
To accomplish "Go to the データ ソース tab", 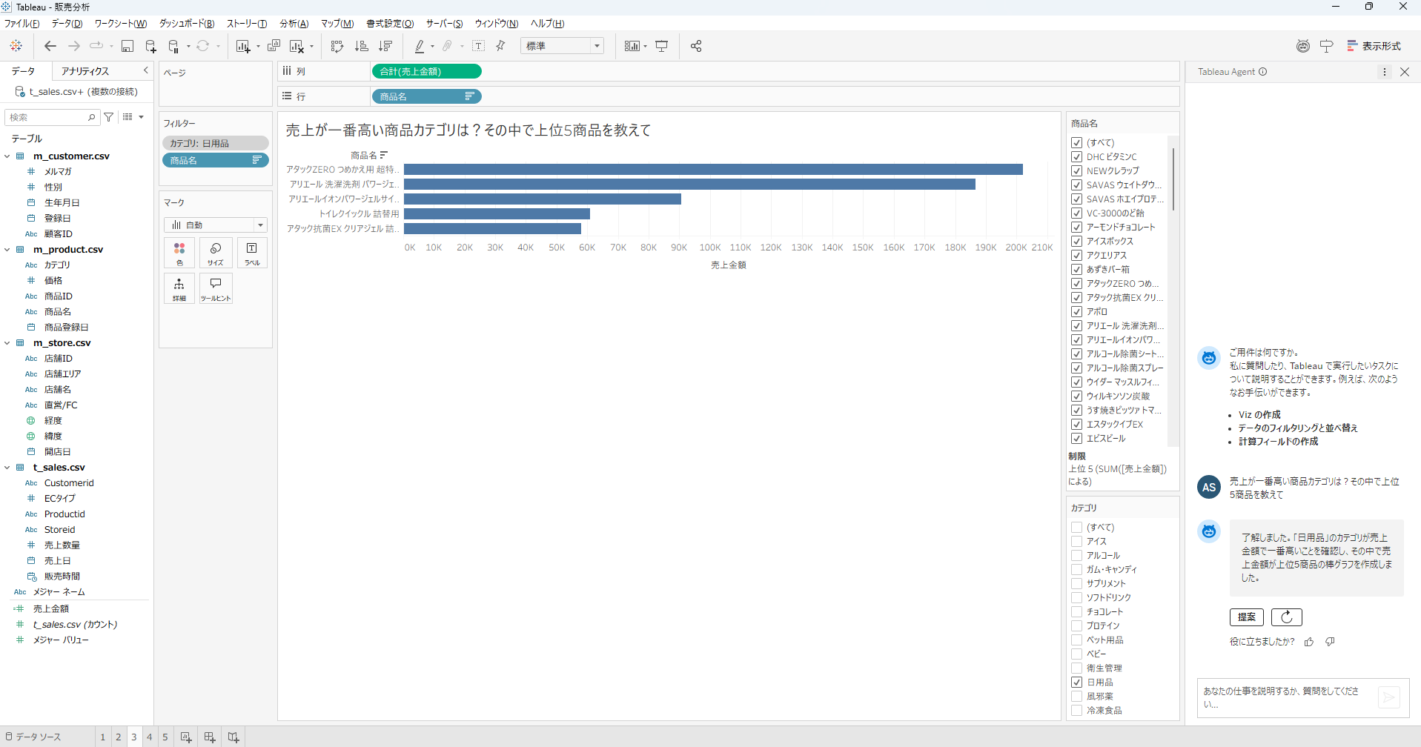I will click(x=33, y=737).
